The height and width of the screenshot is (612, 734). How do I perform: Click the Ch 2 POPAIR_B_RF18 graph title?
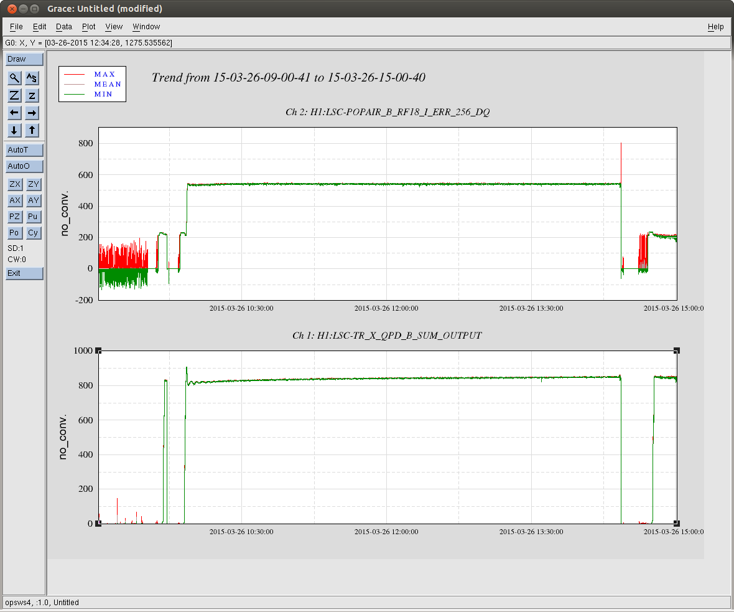coord(388,112)
